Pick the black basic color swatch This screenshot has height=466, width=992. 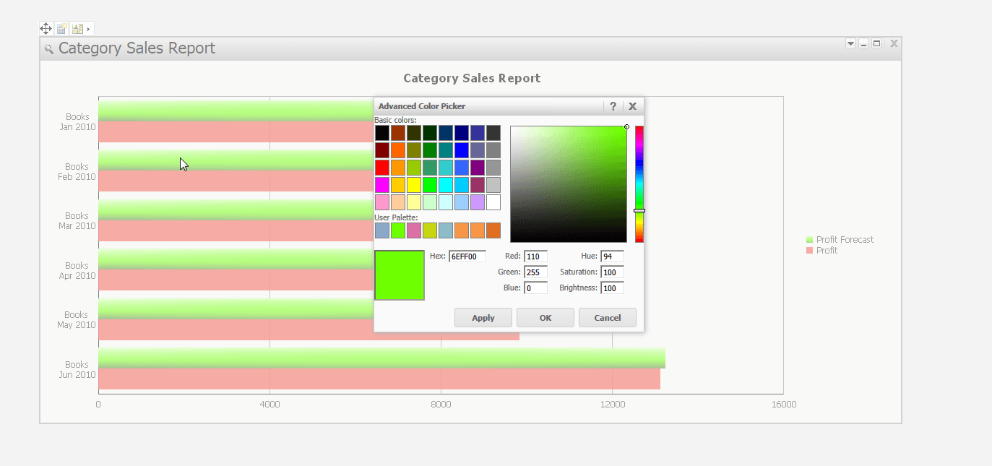pos(382,133)
